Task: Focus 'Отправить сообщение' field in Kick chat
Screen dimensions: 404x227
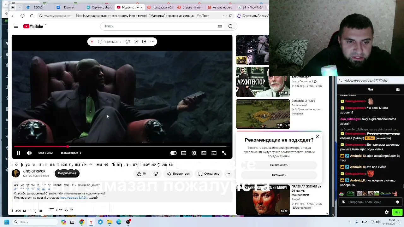Action: click(370, 202)
